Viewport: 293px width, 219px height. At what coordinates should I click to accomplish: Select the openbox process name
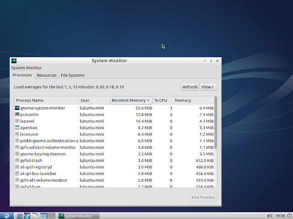(x=29, y=128)
